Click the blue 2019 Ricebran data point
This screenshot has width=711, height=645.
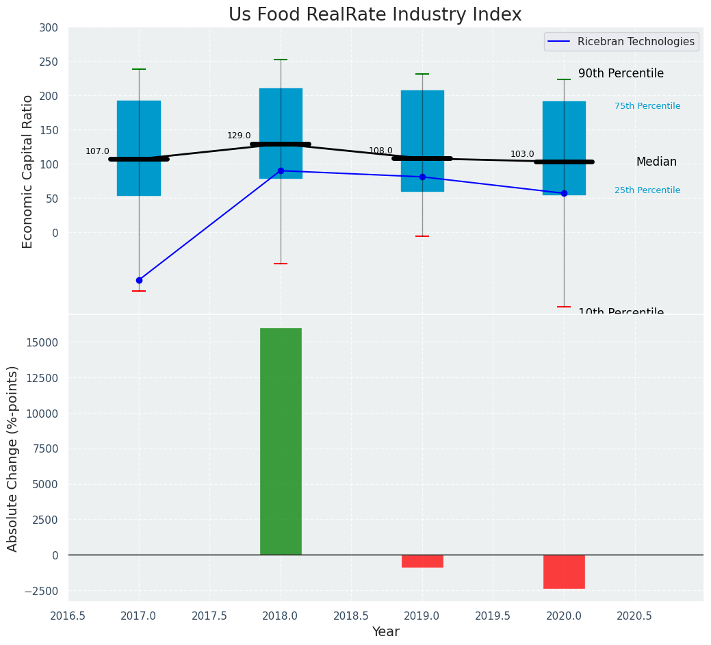[423, 177]
